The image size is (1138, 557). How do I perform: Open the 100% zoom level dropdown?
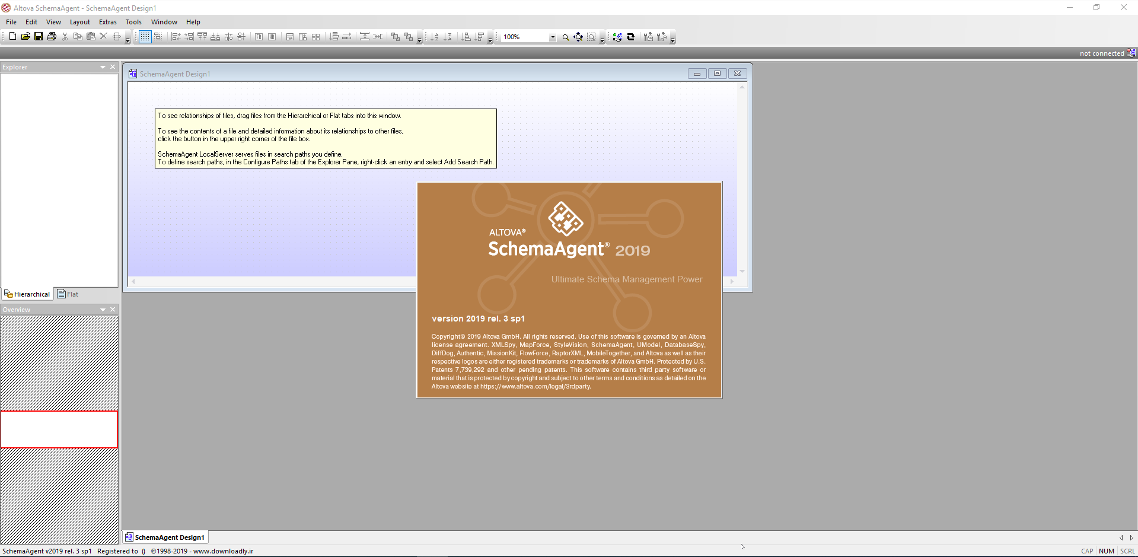tap(553, 37)
